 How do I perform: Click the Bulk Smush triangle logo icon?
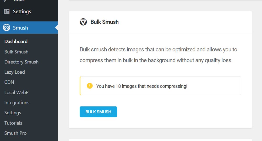pyautogui.click(x=83, y=22)
